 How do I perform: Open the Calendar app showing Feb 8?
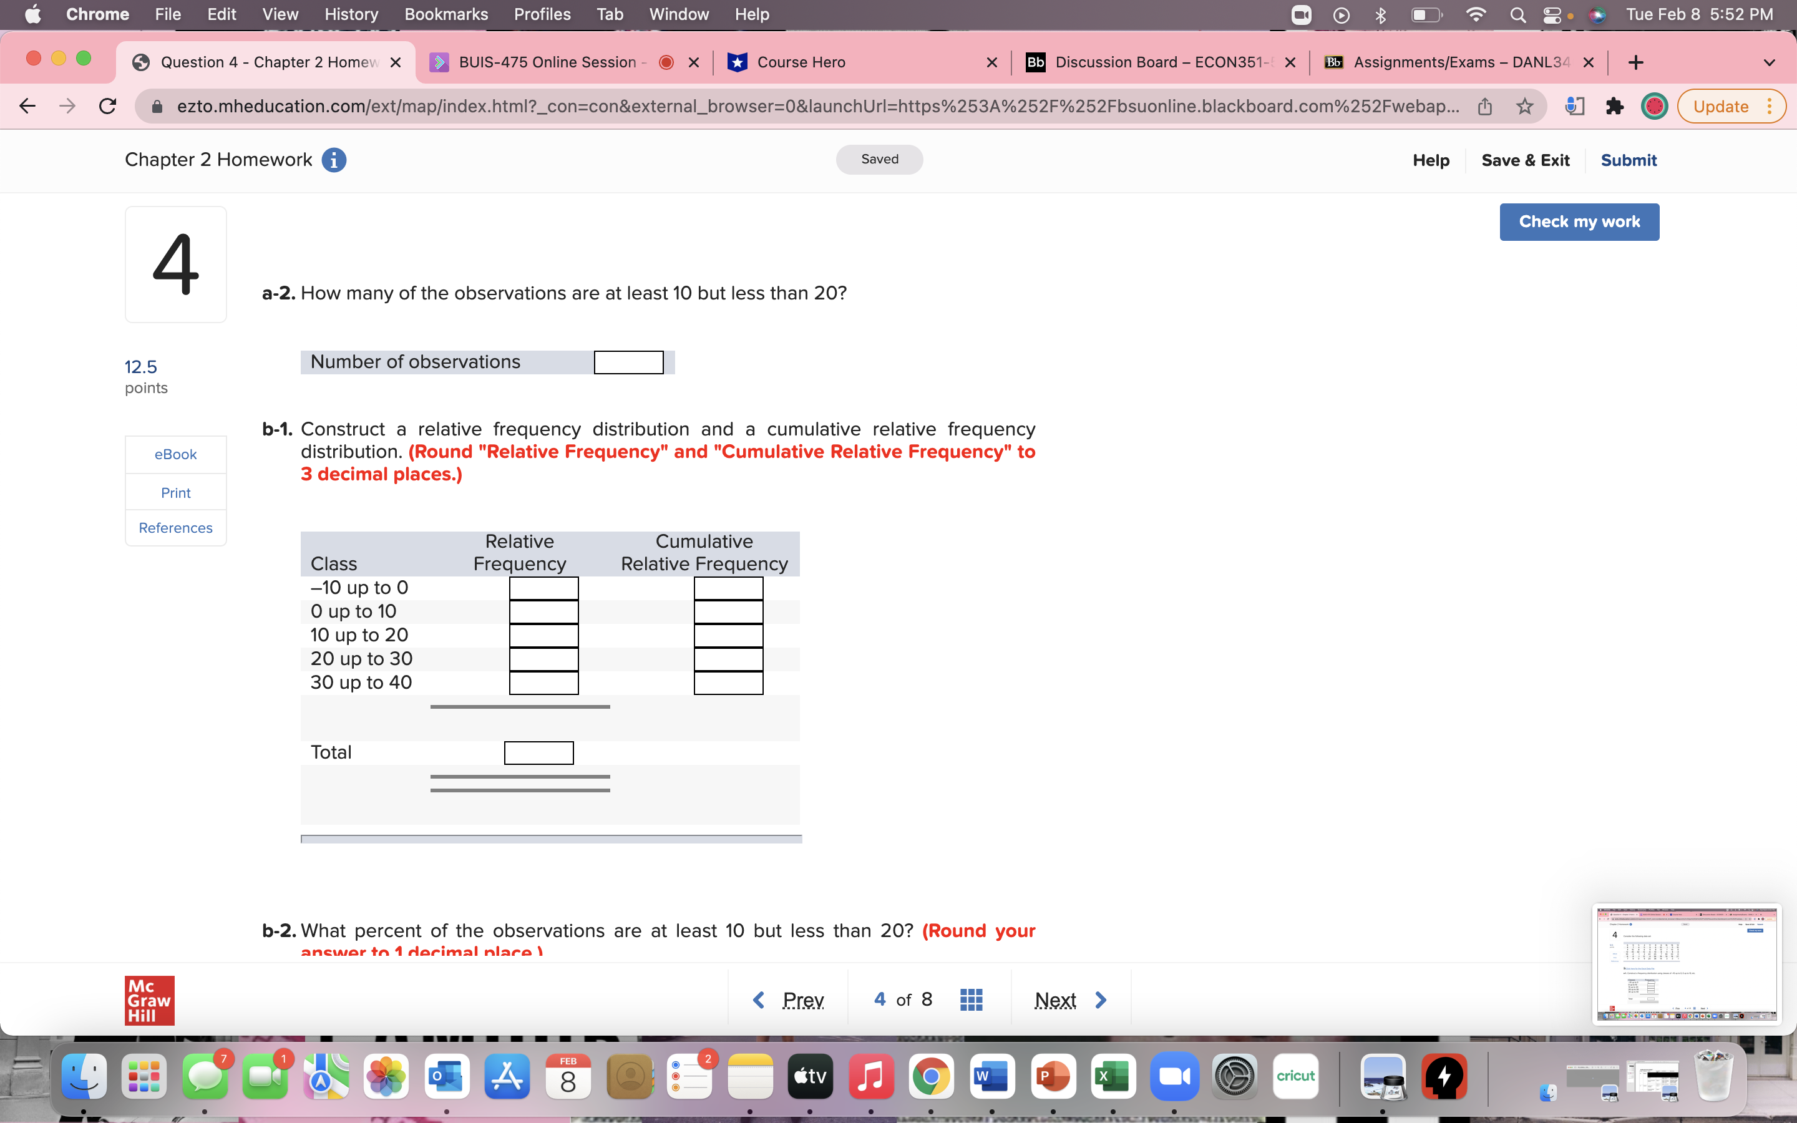tap(568, 1075)
